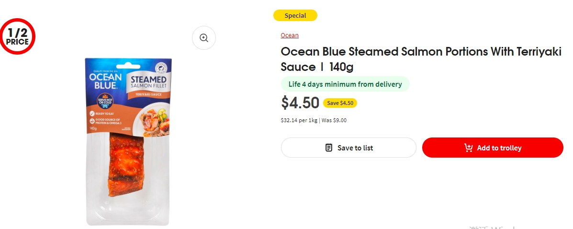Click the trolley cart icon on red button
The height and width of the screenshot is (229, 573).
coord(469,148)
